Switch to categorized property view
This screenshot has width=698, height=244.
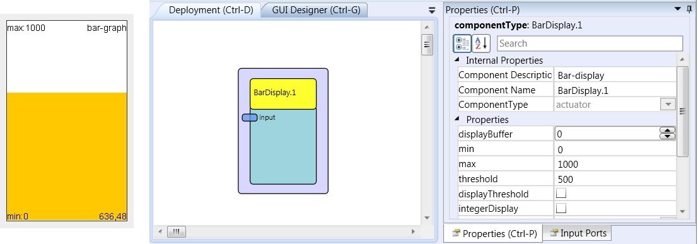click(462, 44)
